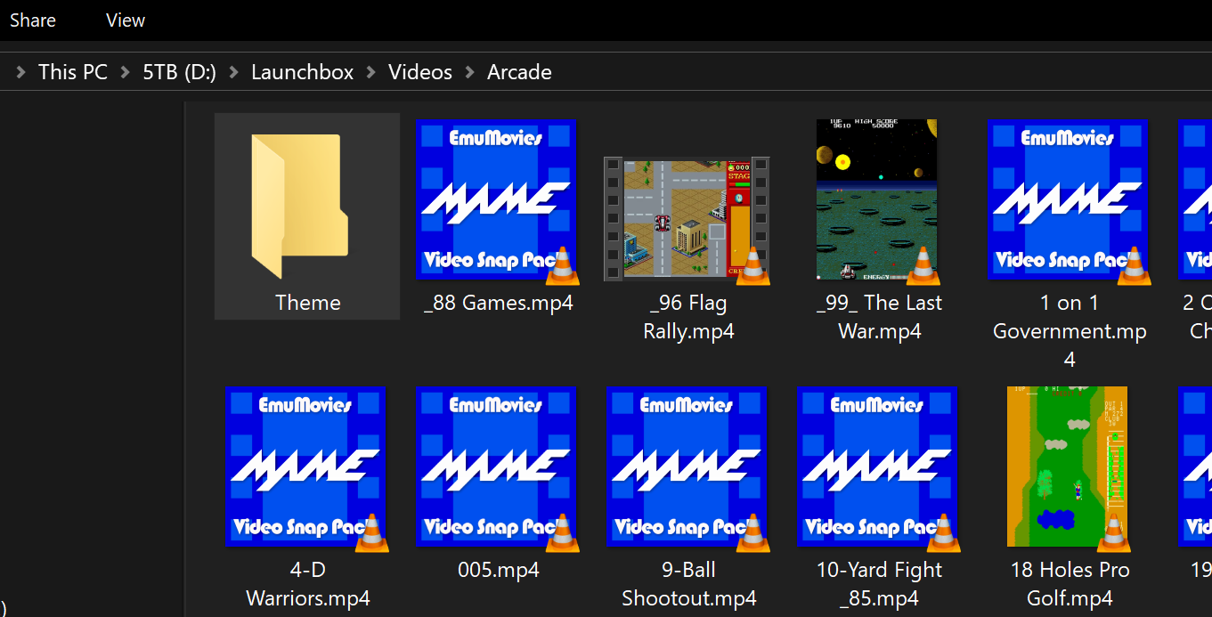Click the VLC cone on 9-Ball Shootout.mp4

[x=752, y=532]
